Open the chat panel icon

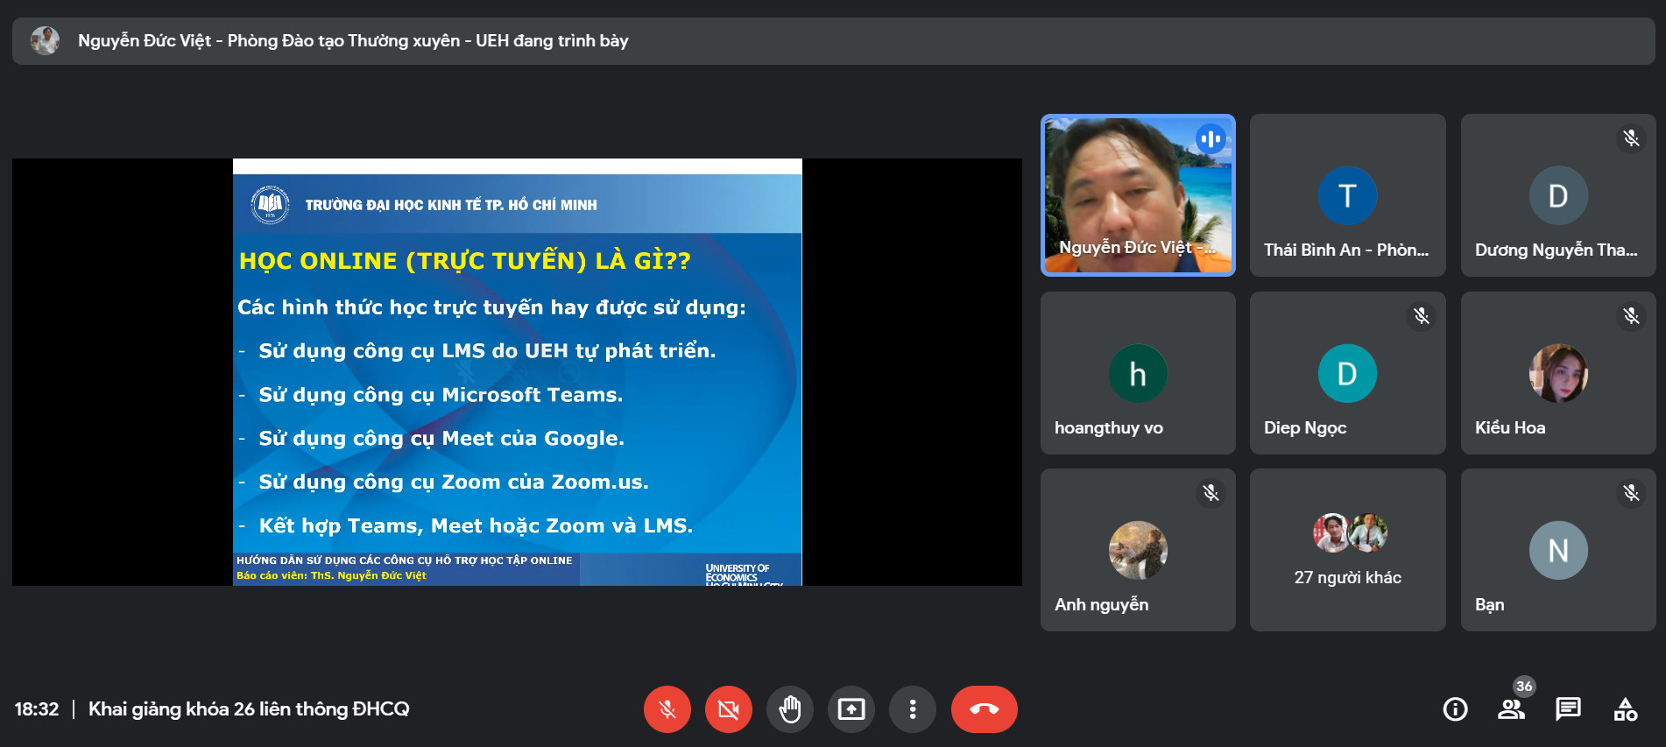pos(1568,709)
